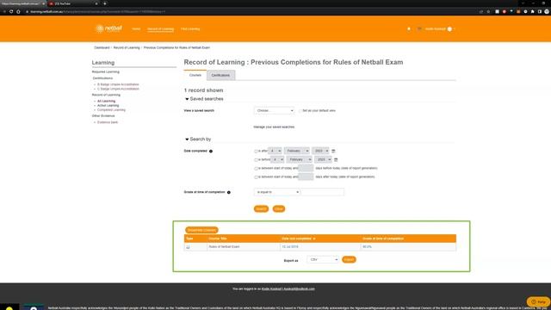Sort table by Course Title column header

(218, 239)
